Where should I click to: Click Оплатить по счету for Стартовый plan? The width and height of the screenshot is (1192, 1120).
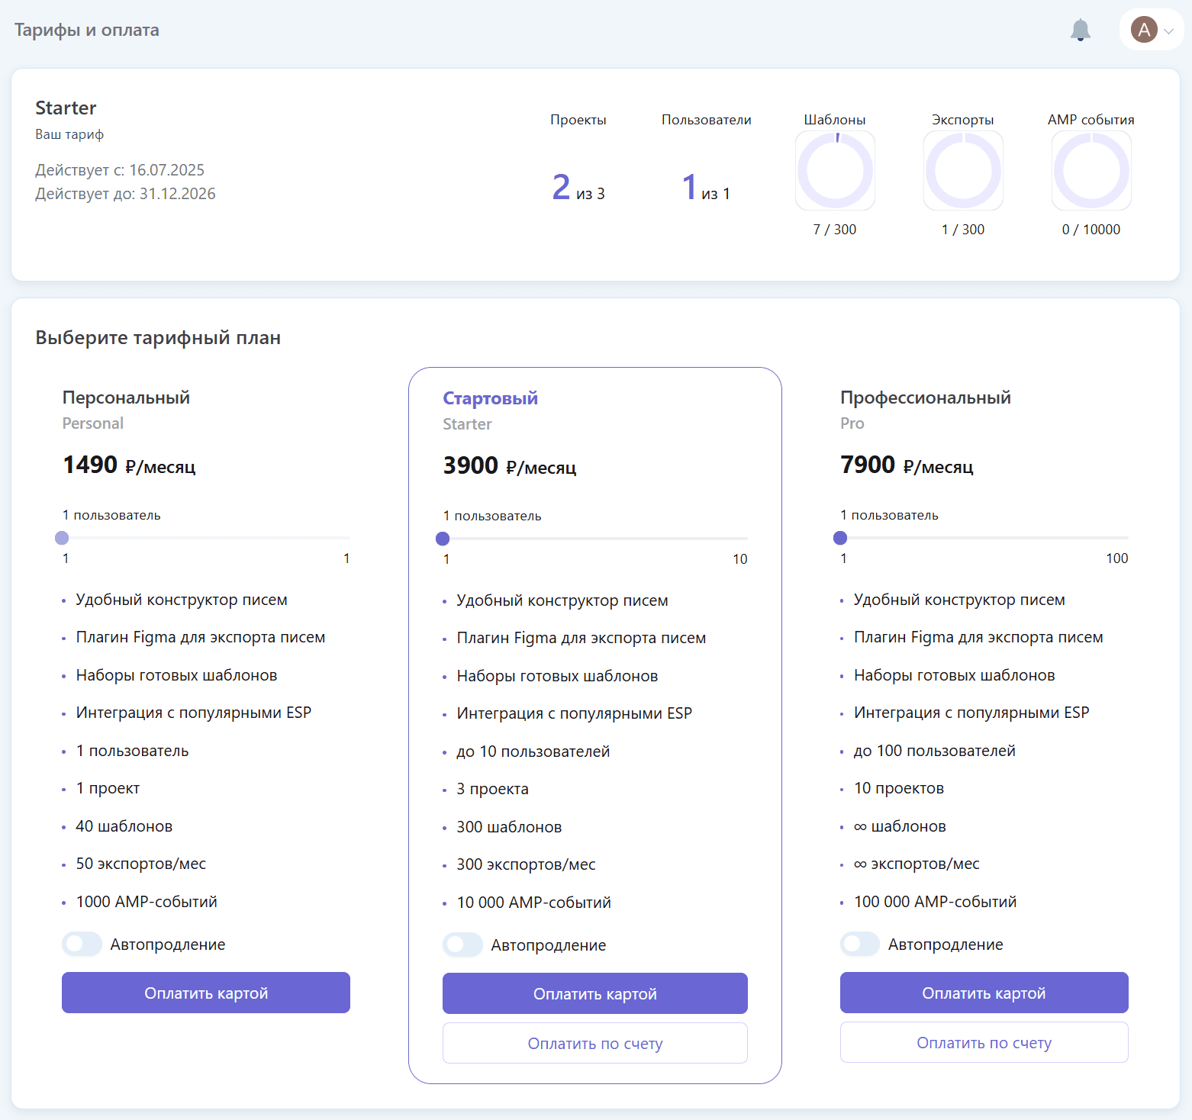pyautogui.click(x=595, y=1043)
